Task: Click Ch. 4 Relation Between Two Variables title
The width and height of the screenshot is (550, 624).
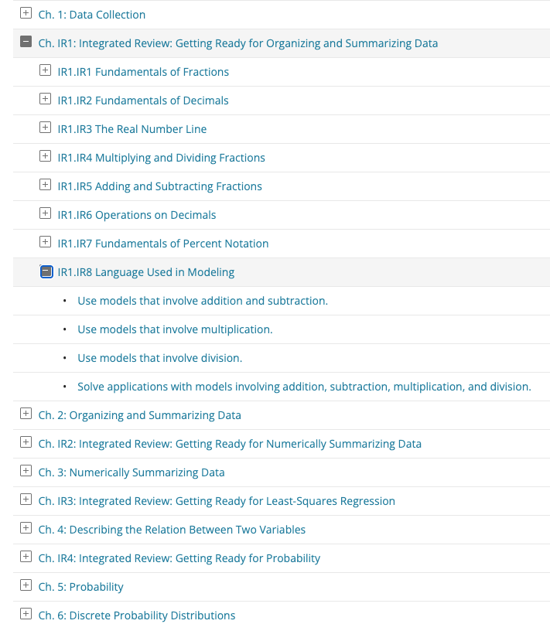Action: (172, 530)
